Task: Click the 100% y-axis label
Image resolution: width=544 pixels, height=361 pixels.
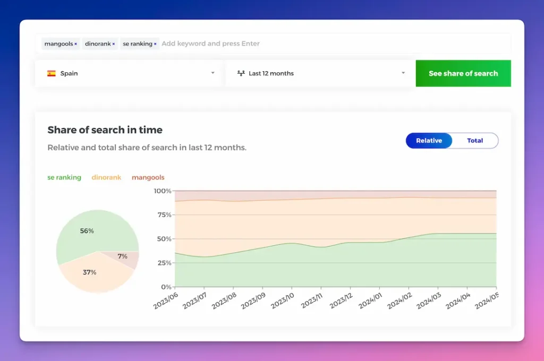Action: [161, 191]
